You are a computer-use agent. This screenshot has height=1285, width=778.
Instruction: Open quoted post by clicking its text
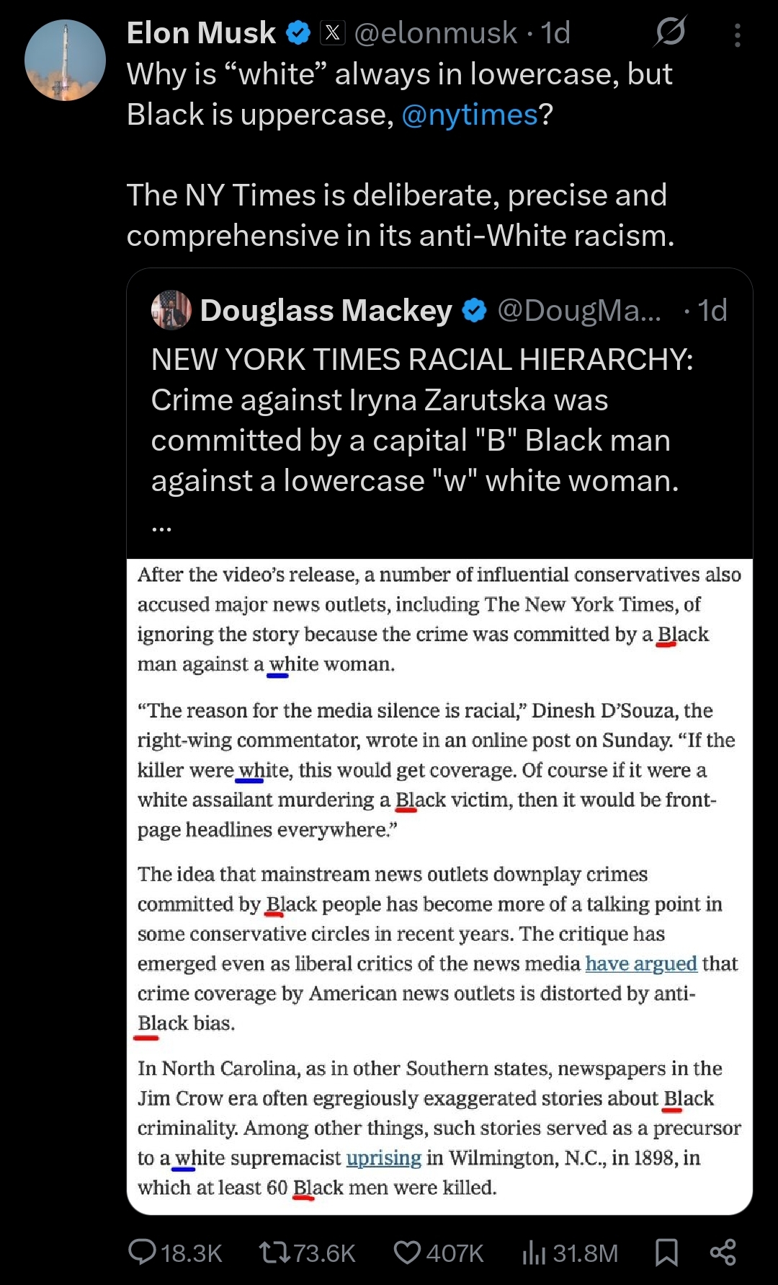(421, 420)
